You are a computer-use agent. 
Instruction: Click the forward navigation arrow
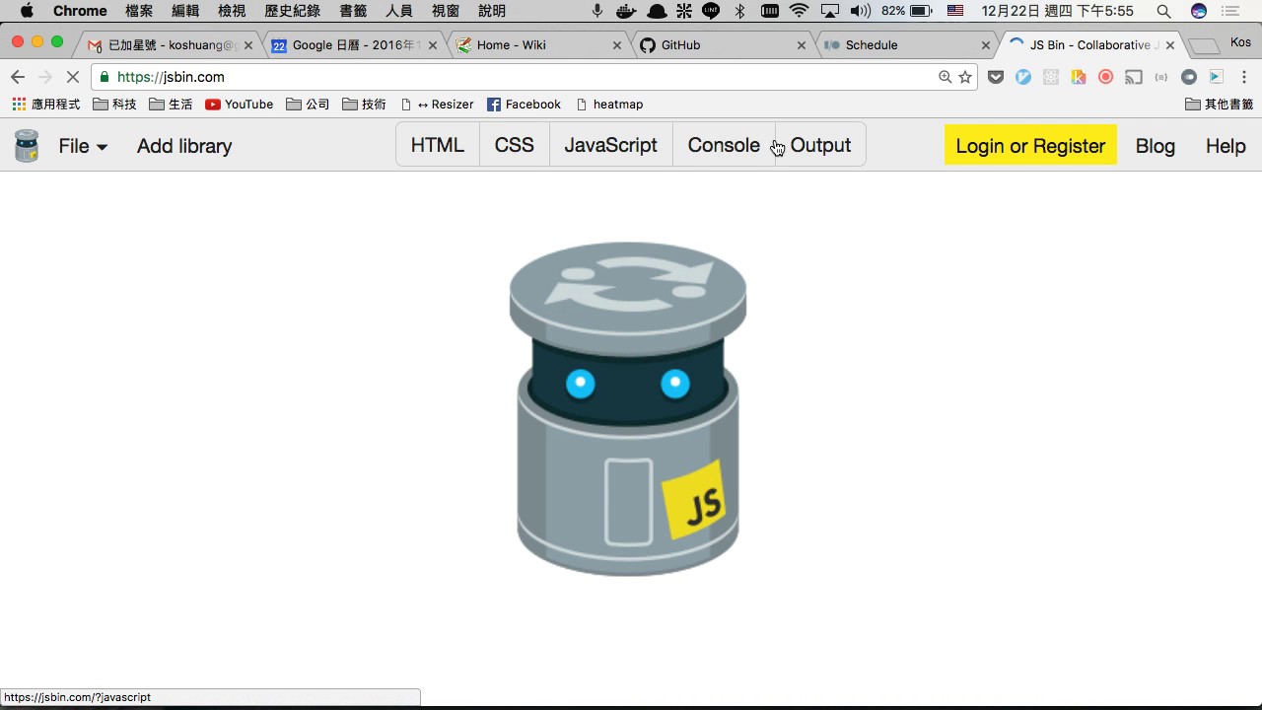pyautogui.click(x=45, y=77)
